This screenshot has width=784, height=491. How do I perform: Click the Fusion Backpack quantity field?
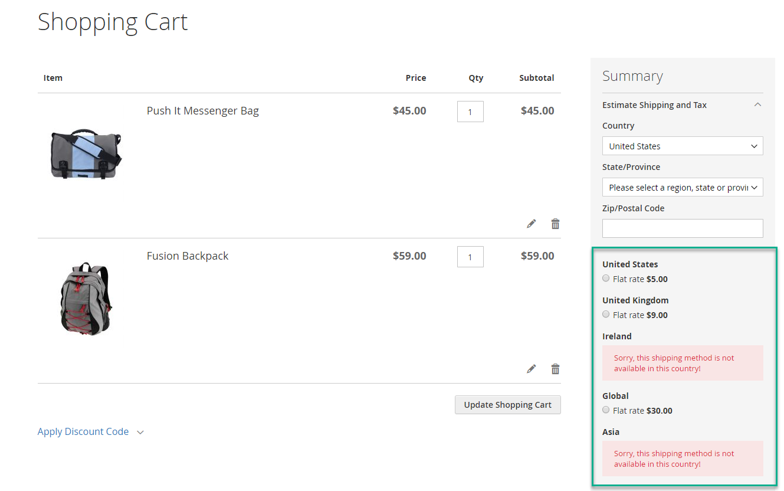(470, 257)
